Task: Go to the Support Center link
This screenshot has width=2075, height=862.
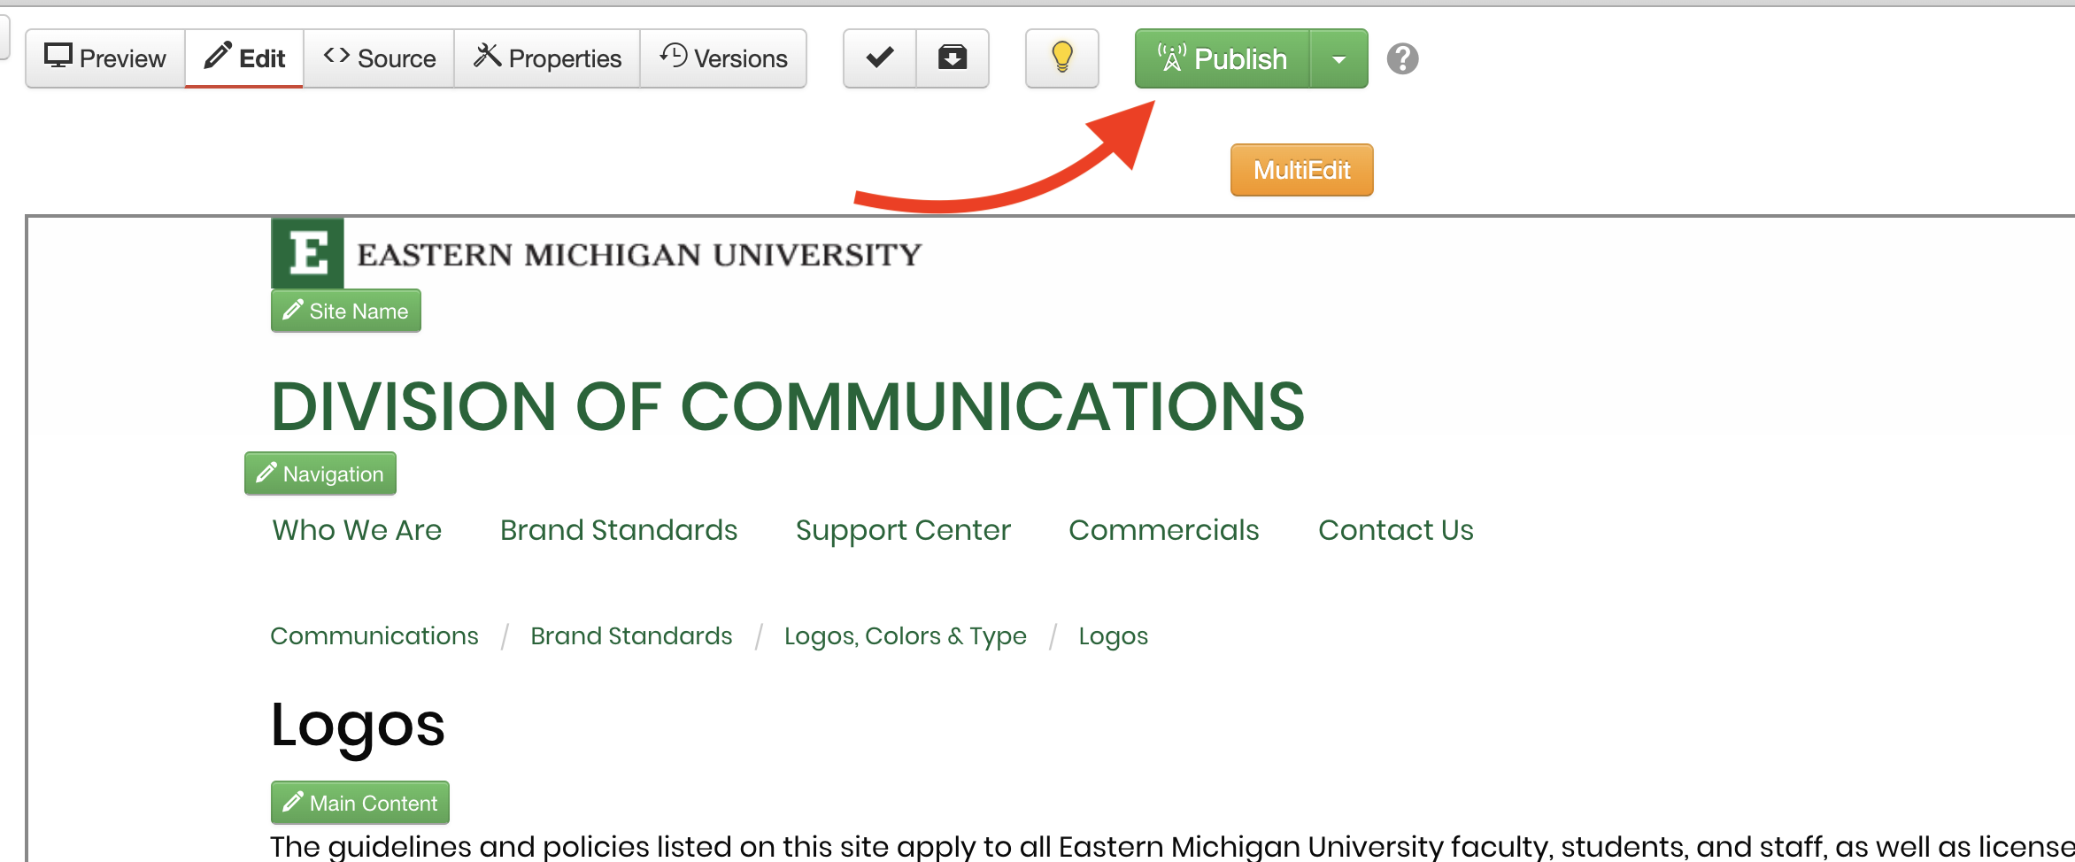Action: pyautogui.click(x=903, y=530)
